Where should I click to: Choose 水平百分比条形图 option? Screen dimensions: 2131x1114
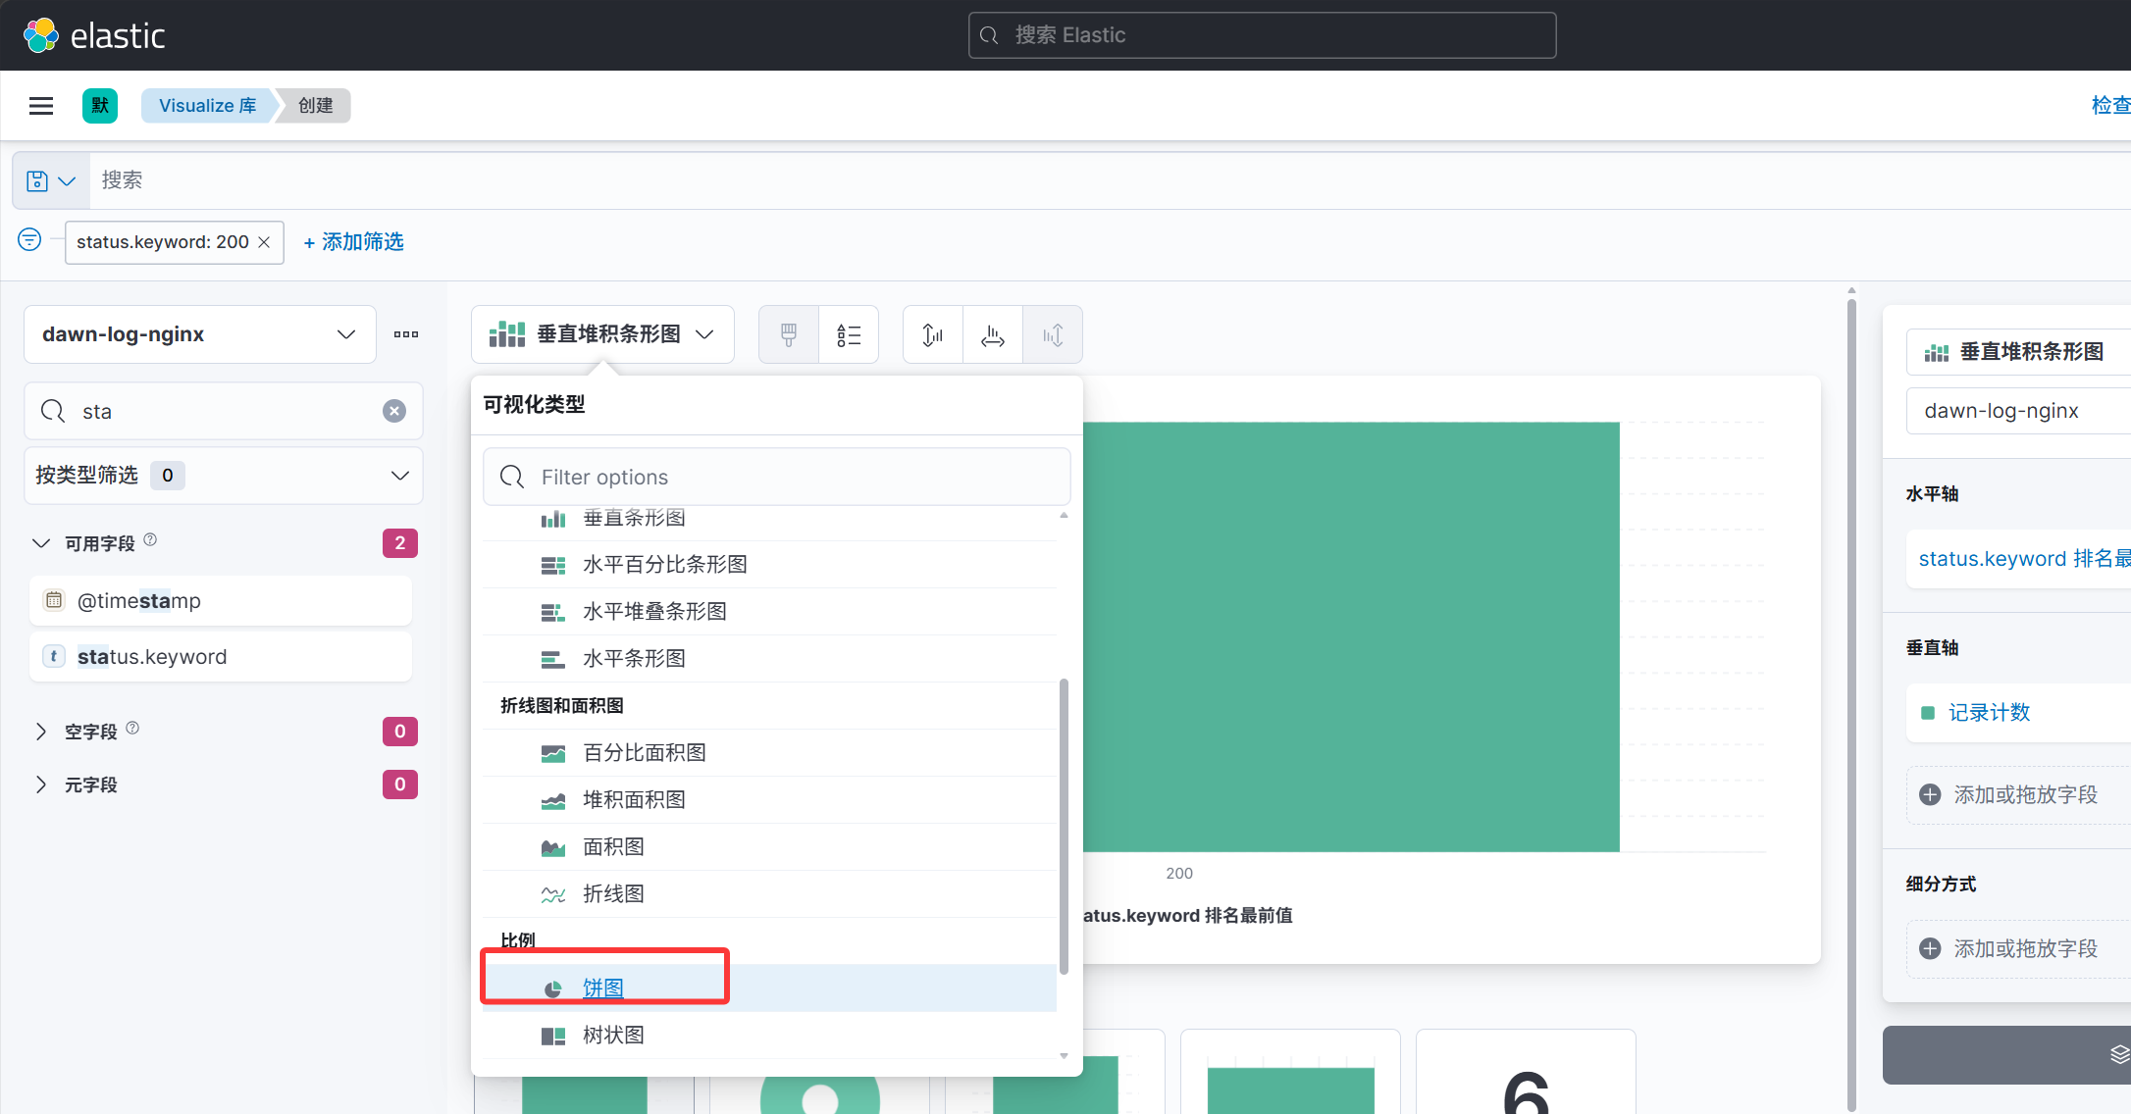769,564
